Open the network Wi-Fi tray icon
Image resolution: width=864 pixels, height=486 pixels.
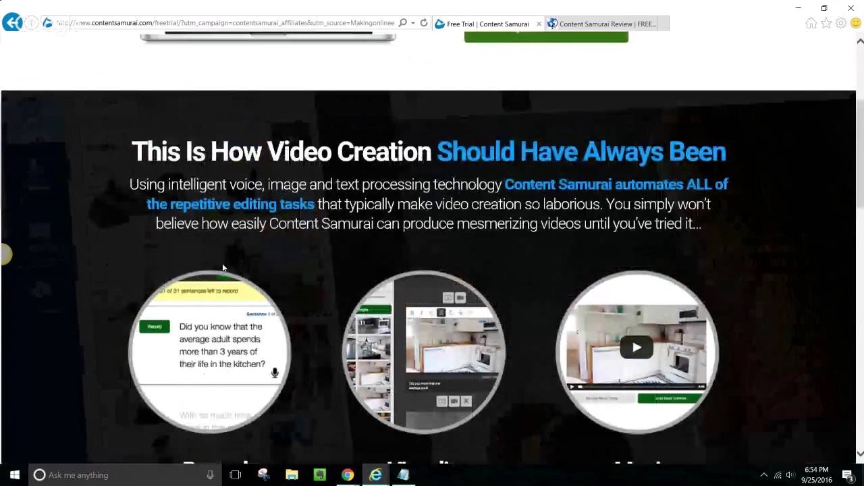[778, 475]
